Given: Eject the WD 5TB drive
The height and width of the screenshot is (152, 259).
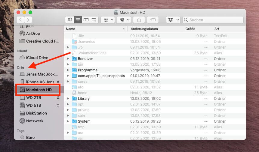Looking at the screenshot, I should (x=58, y=105).
